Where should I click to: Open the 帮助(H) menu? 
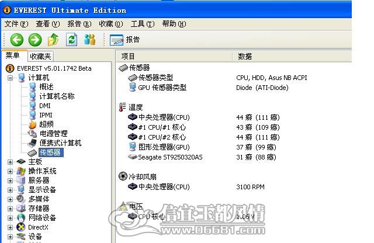click(174, 24)
